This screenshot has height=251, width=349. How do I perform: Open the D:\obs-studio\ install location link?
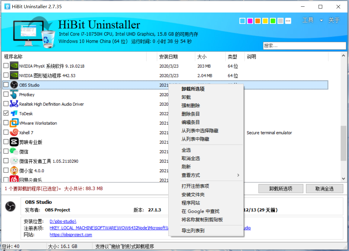[x=63, y=221]
